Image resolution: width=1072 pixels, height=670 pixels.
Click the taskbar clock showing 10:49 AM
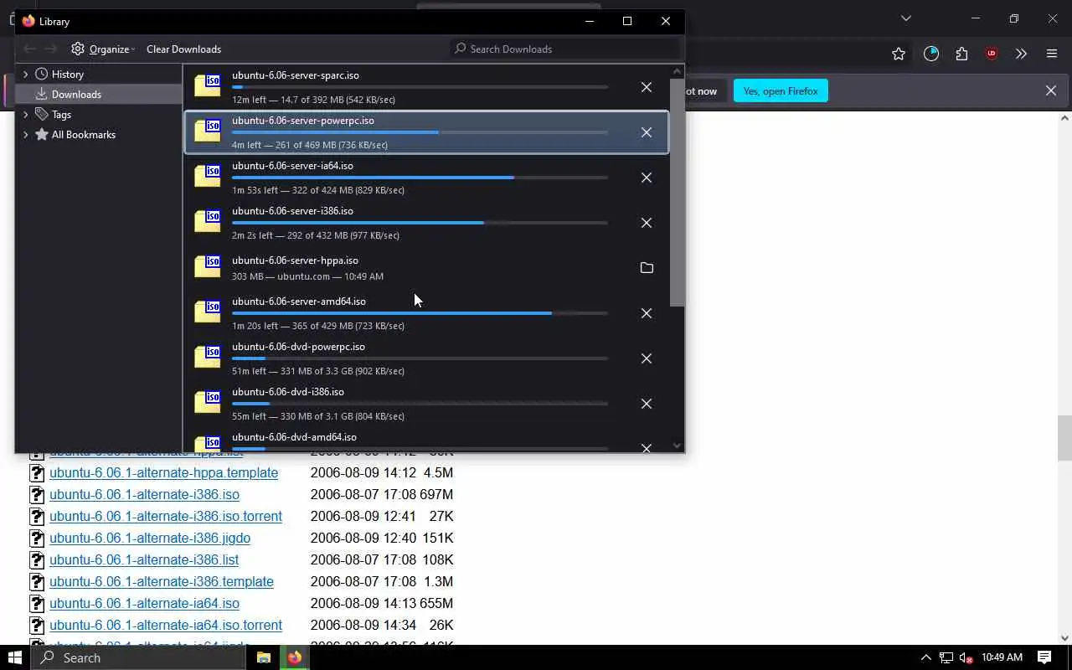tap(1002, 657)
